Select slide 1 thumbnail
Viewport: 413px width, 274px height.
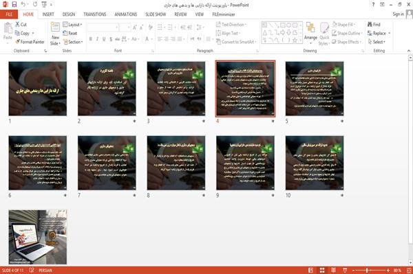point(38,89)
